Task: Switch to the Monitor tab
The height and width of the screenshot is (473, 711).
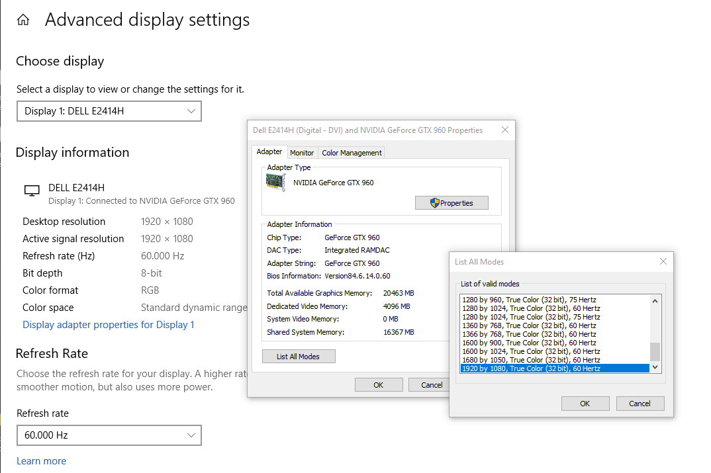Action: click(x=302, y=153)
